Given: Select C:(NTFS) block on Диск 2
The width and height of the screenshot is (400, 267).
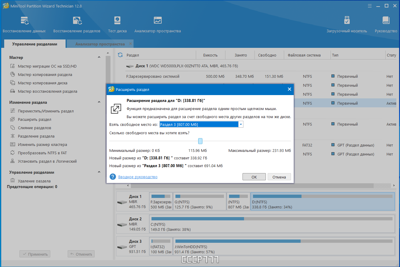Looking at the screenshot, I should [x=272, y=224].
